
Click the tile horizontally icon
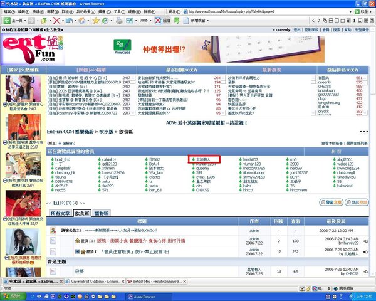pyautogui.click(x=331, y=21)
